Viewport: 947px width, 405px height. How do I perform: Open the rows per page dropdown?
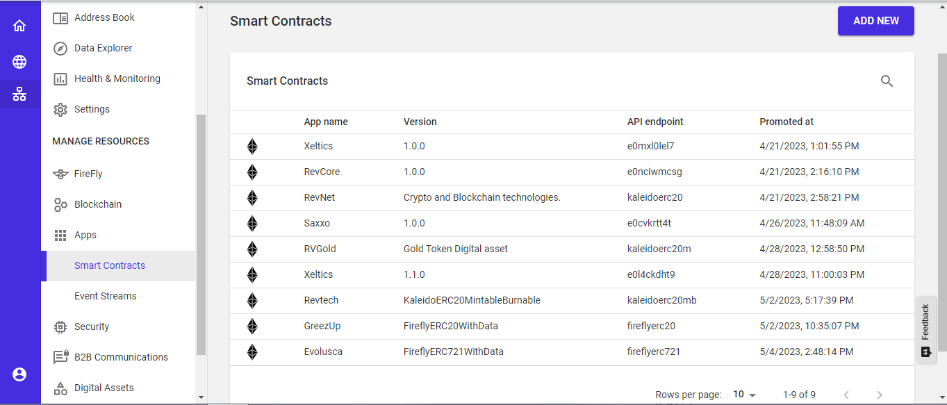pos(744,395)
